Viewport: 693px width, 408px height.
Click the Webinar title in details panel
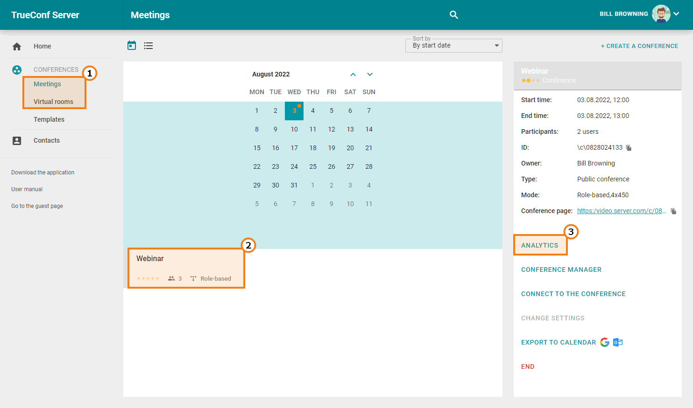535,71
